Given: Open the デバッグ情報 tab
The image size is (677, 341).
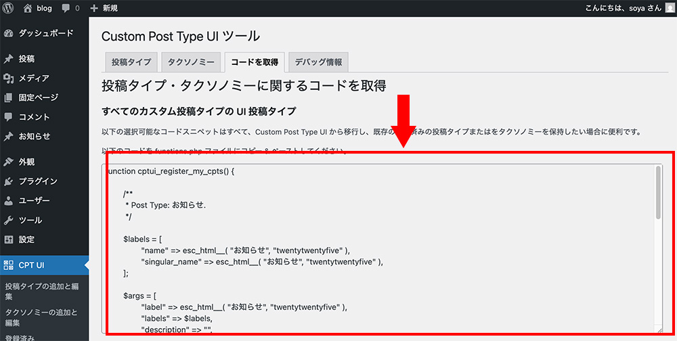Looking at the screenshot, I should pos(318,62).
